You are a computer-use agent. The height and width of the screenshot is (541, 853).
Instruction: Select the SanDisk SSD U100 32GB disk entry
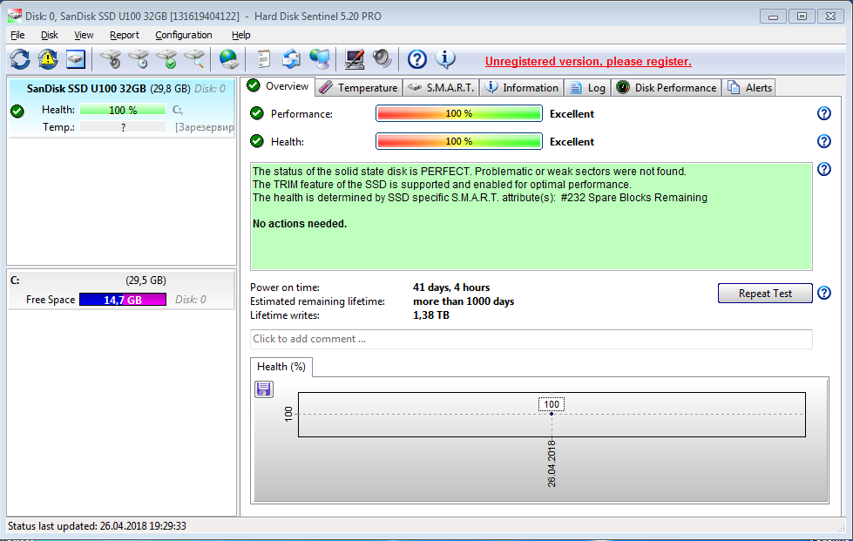122,108
